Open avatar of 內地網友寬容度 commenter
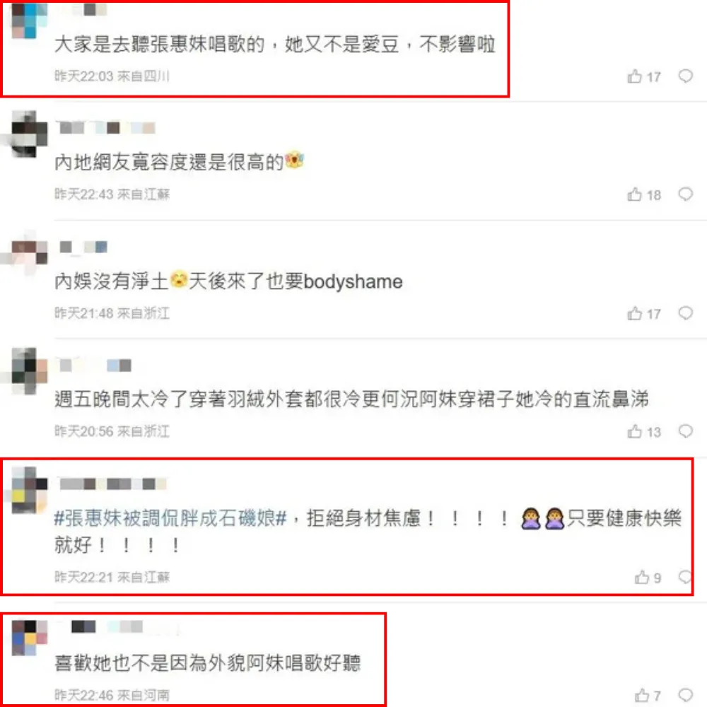This screenshot has height=707, width=707. click(29, 134)
